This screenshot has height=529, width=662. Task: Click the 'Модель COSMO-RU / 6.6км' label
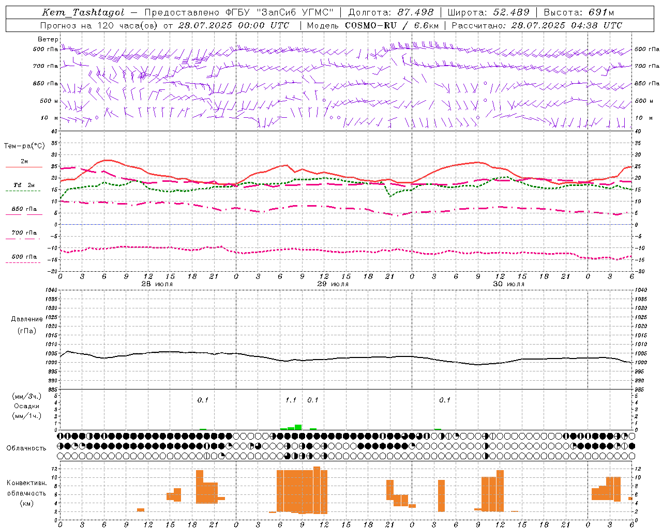pyautogui.click(x=373, y=25)
